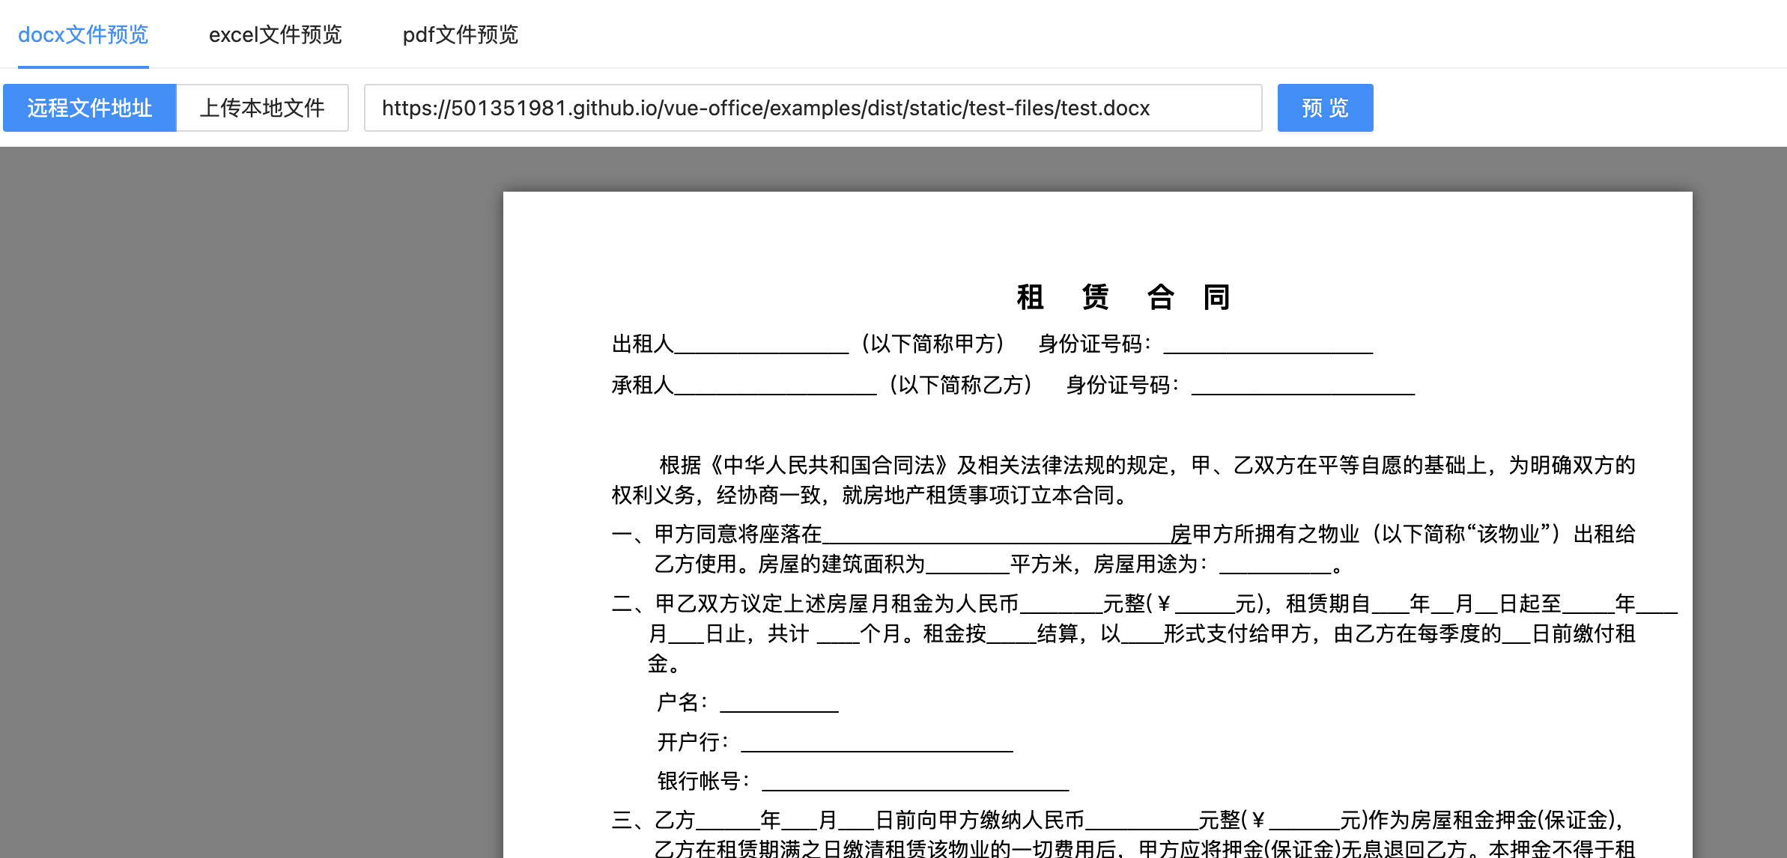Image resolution: width=1787 pixels, height=858 pixels.
Task: Click the blank line after 出租人
Action: coord(761,345)
